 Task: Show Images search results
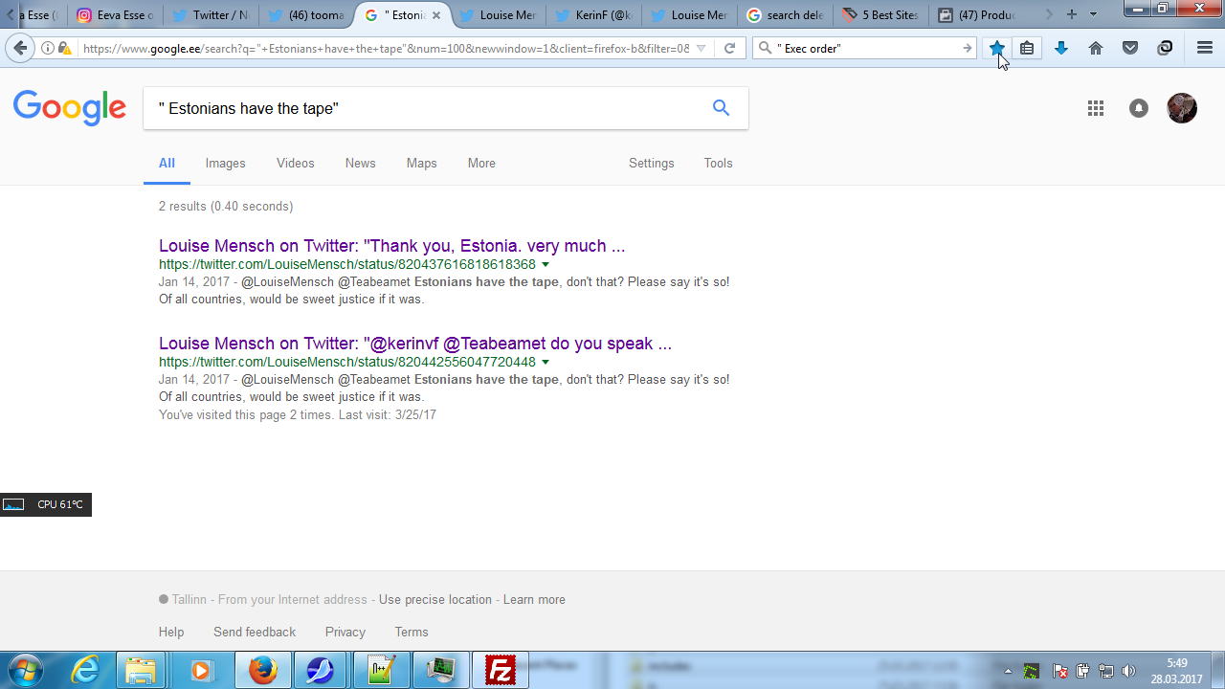click(226, 164)
